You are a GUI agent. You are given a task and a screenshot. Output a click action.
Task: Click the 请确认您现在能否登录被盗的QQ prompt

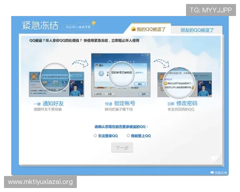click(x=121, y=127)
